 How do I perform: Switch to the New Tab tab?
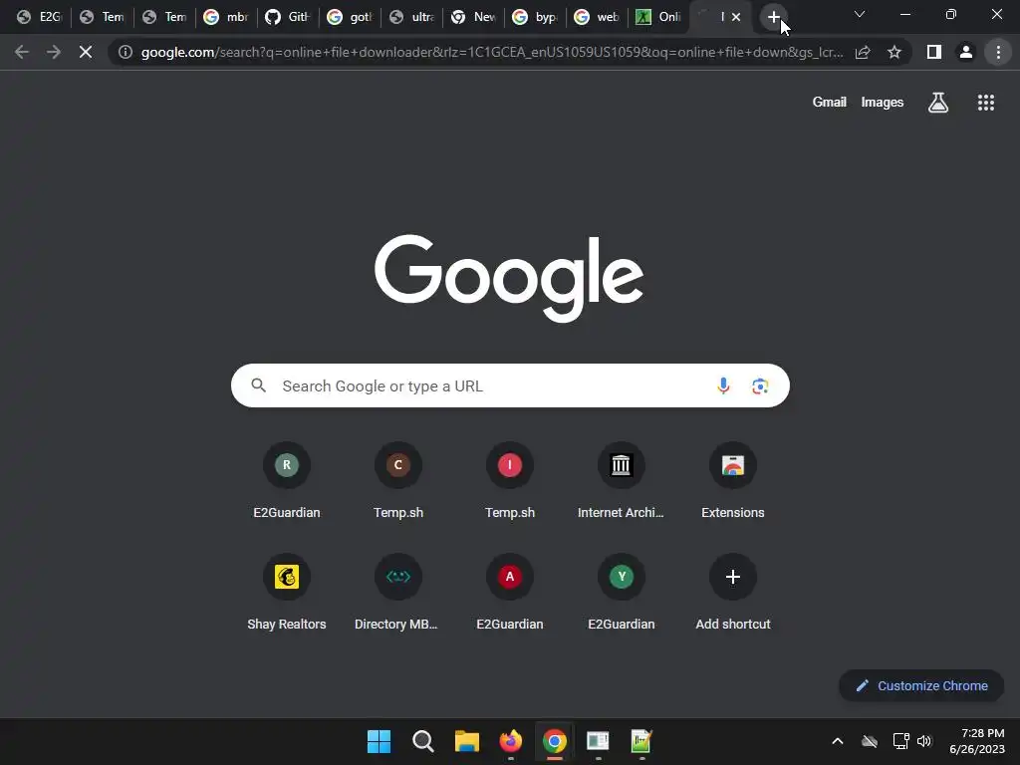pyautogui.click(x=473, y=17)
